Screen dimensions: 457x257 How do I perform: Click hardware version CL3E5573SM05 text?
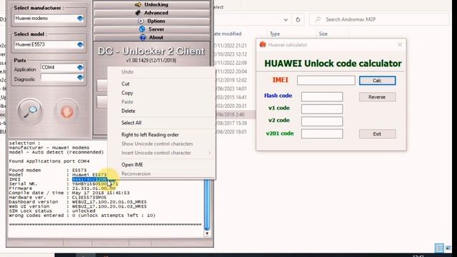(x=89, y=197)
